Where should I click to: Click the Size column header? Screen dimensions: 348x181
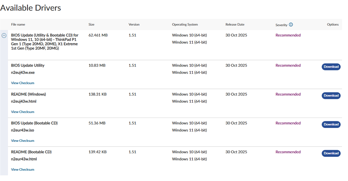92,25
